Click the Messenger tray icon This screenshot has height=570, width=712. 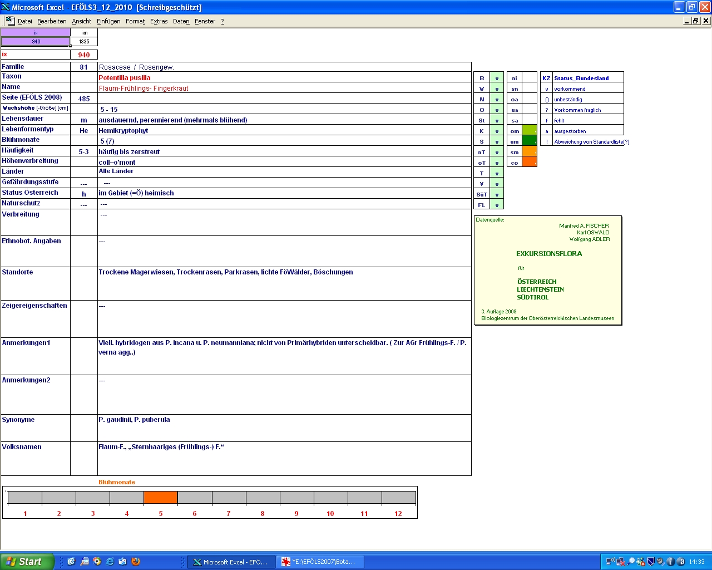point(641,562)
